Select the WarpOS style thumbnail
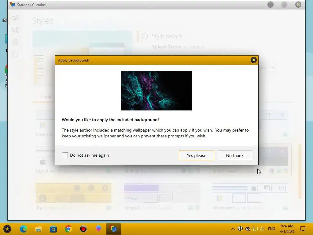Image resolution: width=313 pixels, height=235 pixels. click(162, 193)
